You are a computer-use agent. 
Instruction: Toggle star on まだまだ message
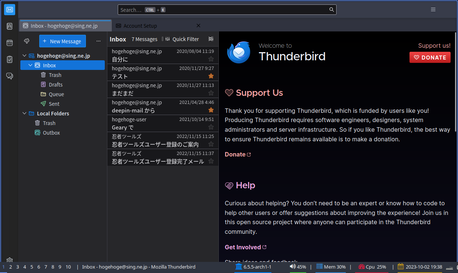(211, 93)
